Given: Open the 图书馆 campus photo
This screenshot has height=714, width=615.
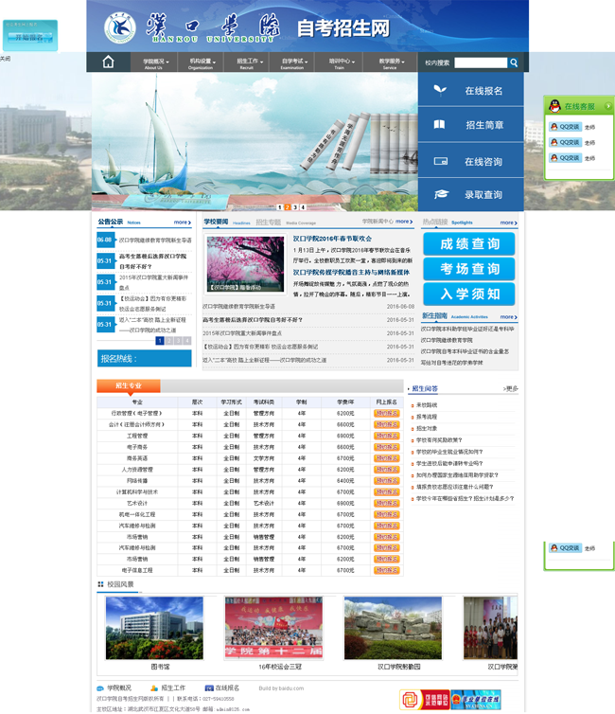Looking at the screenshot, I should coord(154,628).
